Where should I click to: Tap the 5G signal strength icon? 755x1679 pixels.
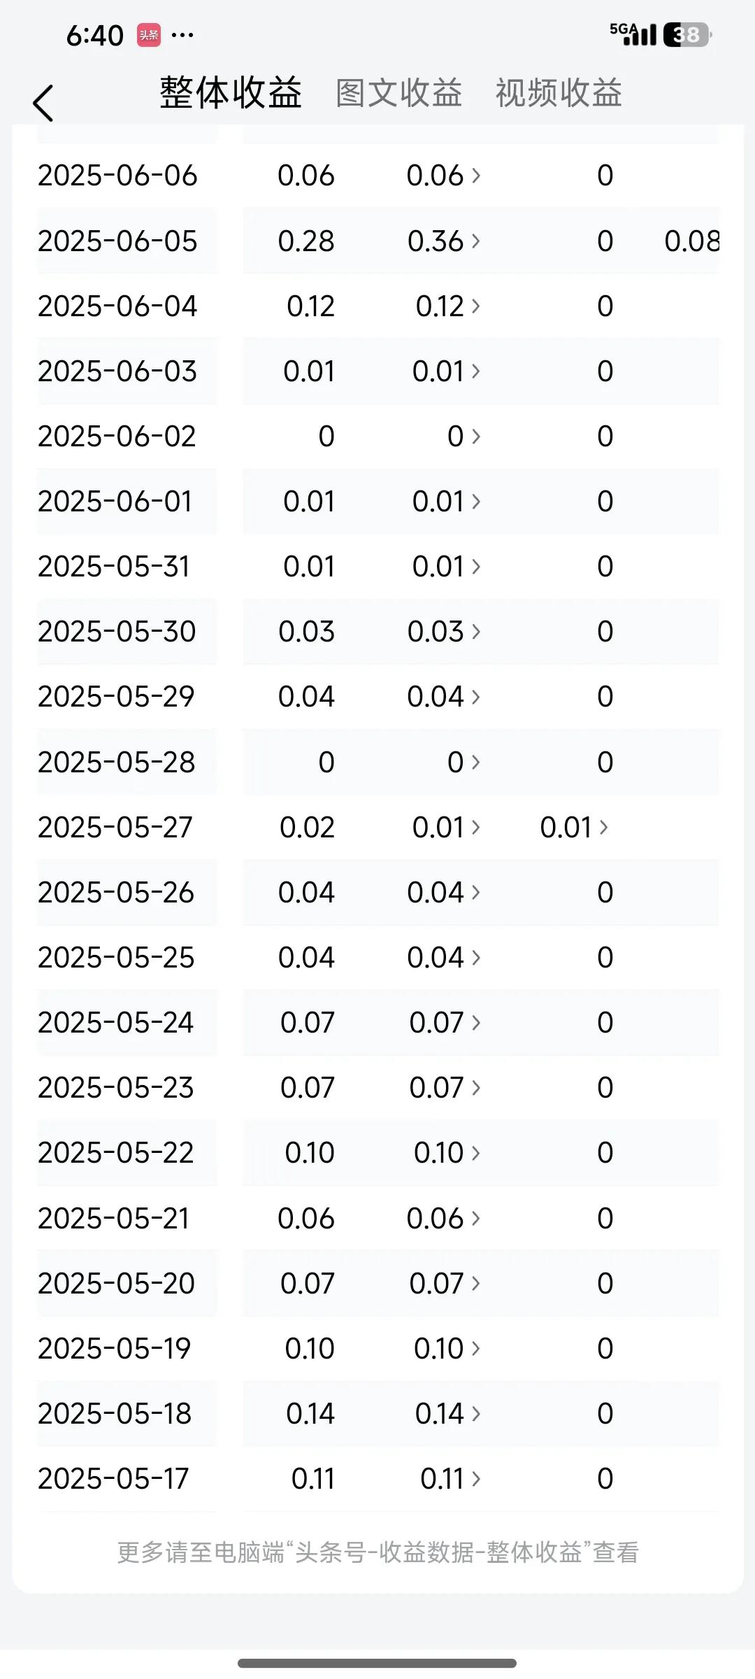click(x=633, y=34)
